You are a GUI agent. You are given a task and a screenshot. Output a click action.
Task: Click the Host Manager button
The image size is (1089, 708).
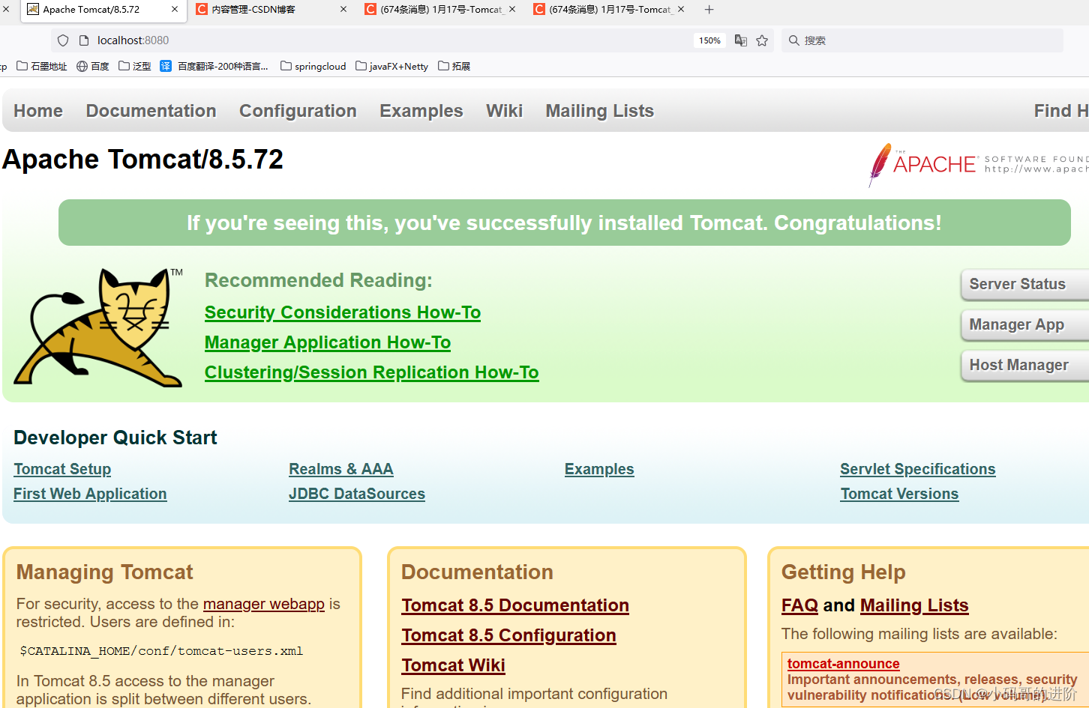(x=1018, y=365)
